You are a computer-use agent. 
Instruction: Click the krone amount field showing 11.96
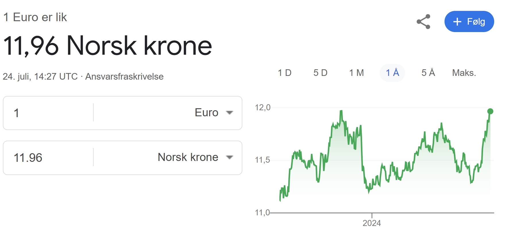(x=48, y=158)
